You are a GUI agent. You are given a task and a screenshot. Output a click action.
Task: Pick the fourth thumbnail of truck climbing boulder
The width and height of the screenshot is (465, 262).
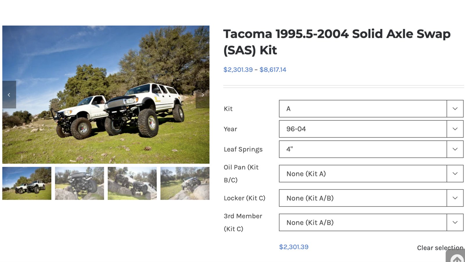pyautogui.click(x=185, y=183)
